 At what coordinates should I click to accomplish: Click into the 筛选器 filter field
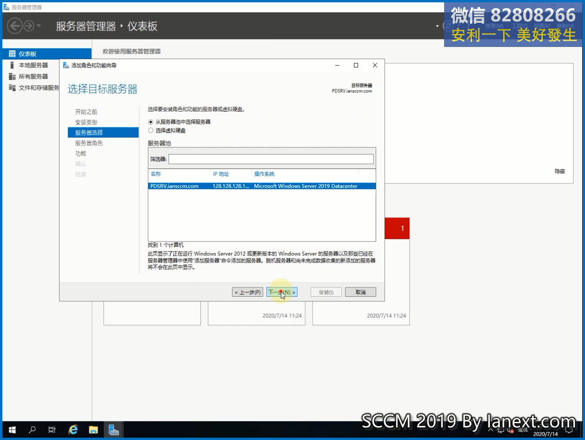tap(271, 159)
